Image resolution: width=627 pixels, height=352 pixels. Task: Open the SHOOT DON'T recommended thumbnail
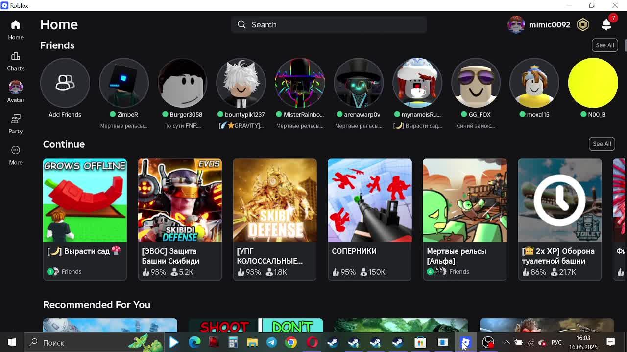tap(256, 326)
